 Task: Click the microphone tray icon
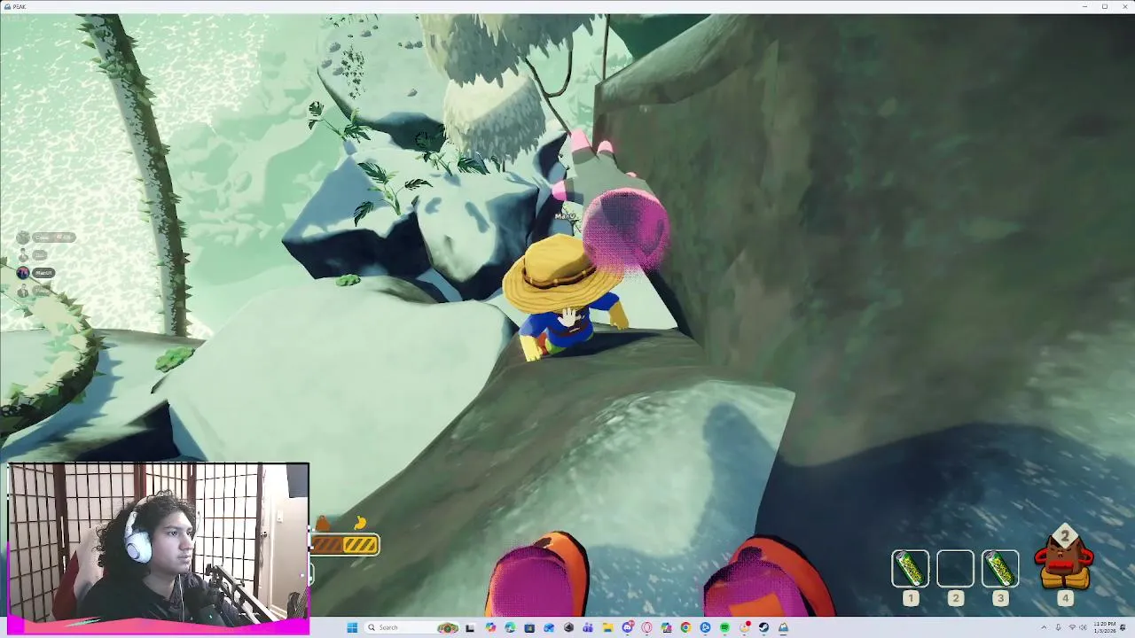pyautogui.click(x=1058, y=627)
